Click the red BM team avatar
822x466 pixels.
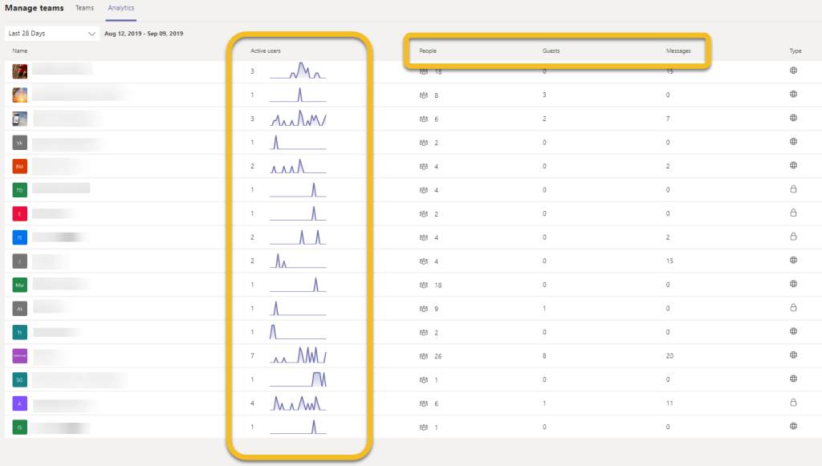[x=20, y=166]
